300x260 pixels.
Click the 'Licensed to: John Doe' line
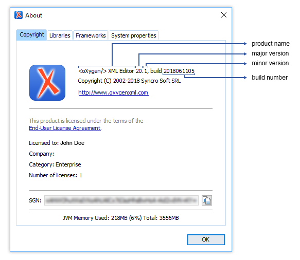pyautogui.click(x=57, y=143)
